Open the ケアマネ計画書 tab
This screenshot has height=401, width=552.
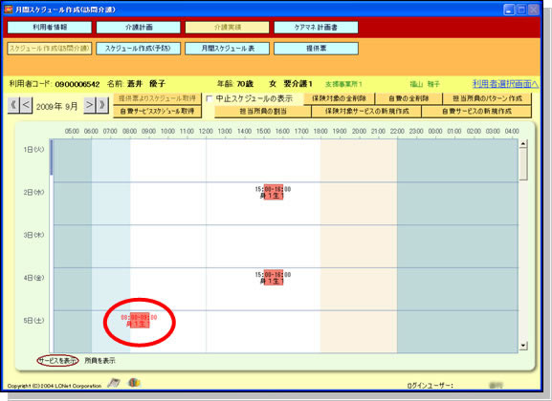click(x=316, y=28)
